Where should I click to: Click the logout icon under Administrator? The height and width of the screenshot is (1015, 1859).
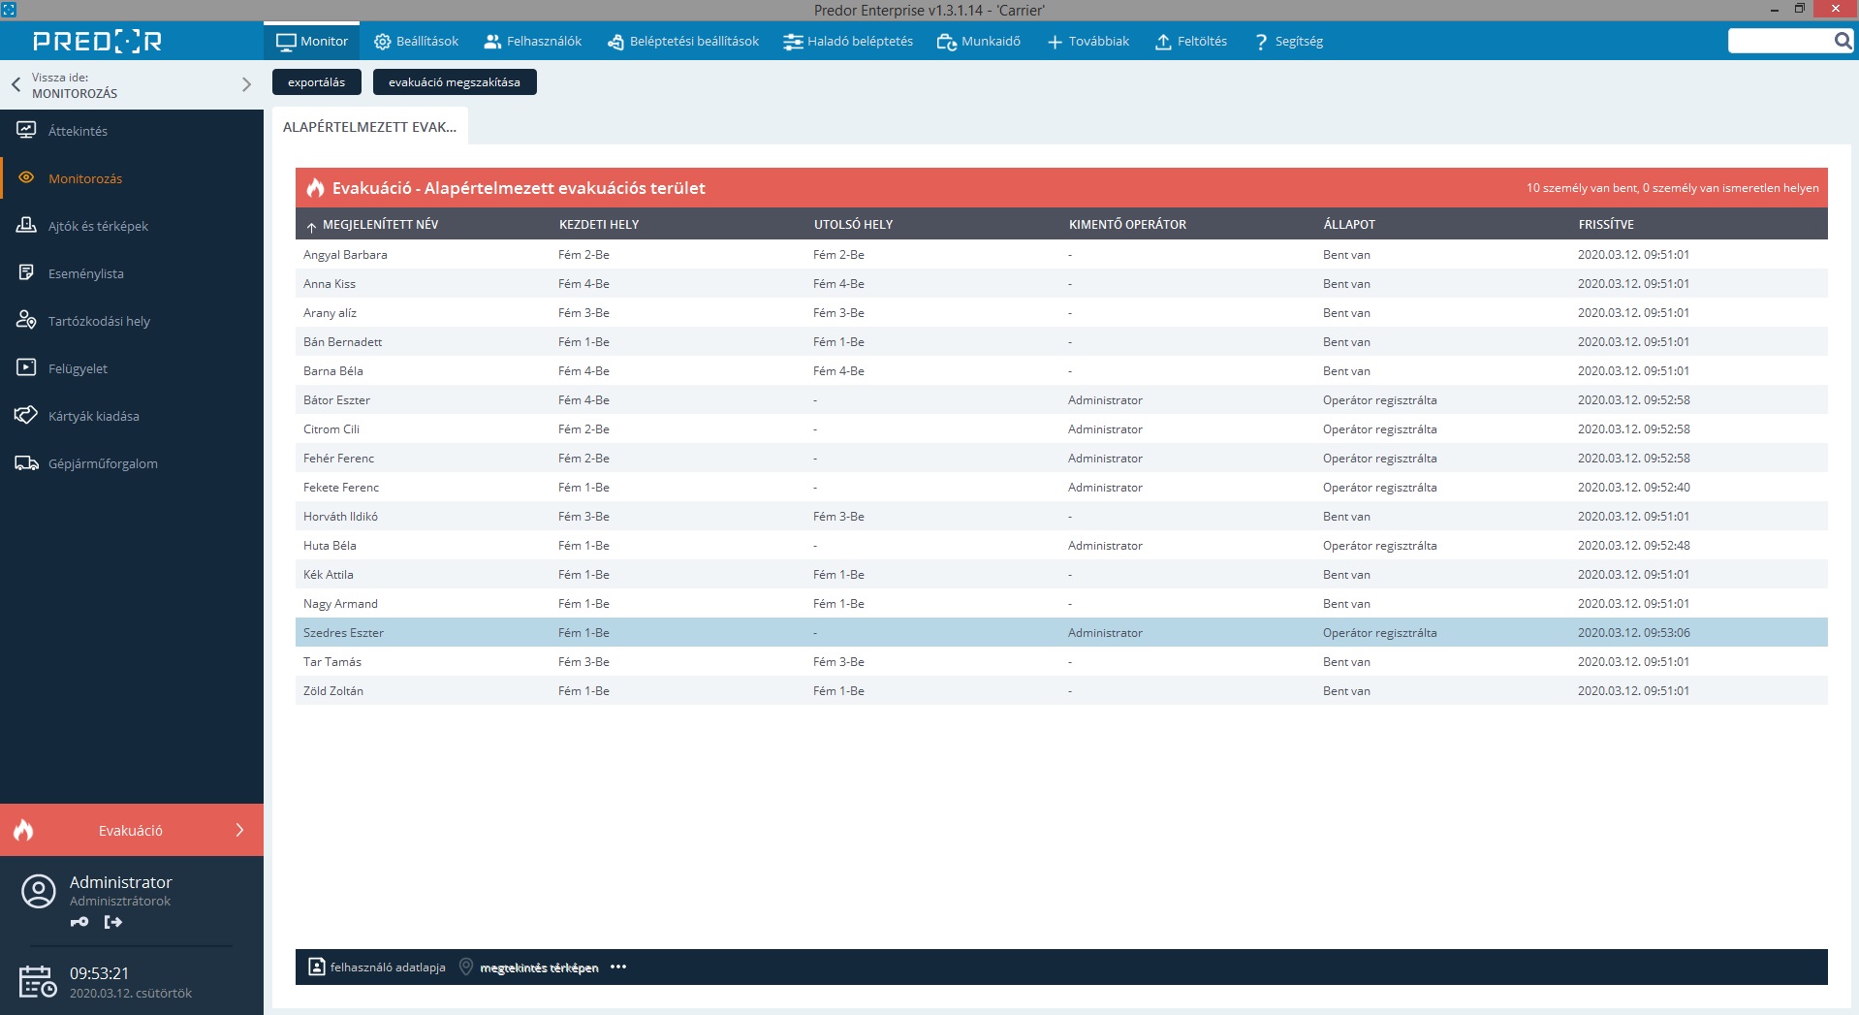click(x=113, y=922)
